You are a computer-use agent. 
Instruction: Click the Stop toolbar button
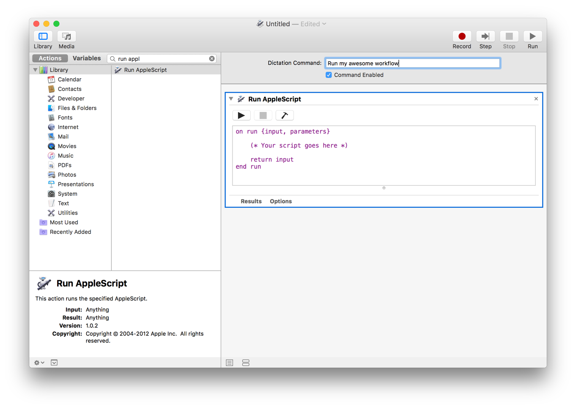509,36
